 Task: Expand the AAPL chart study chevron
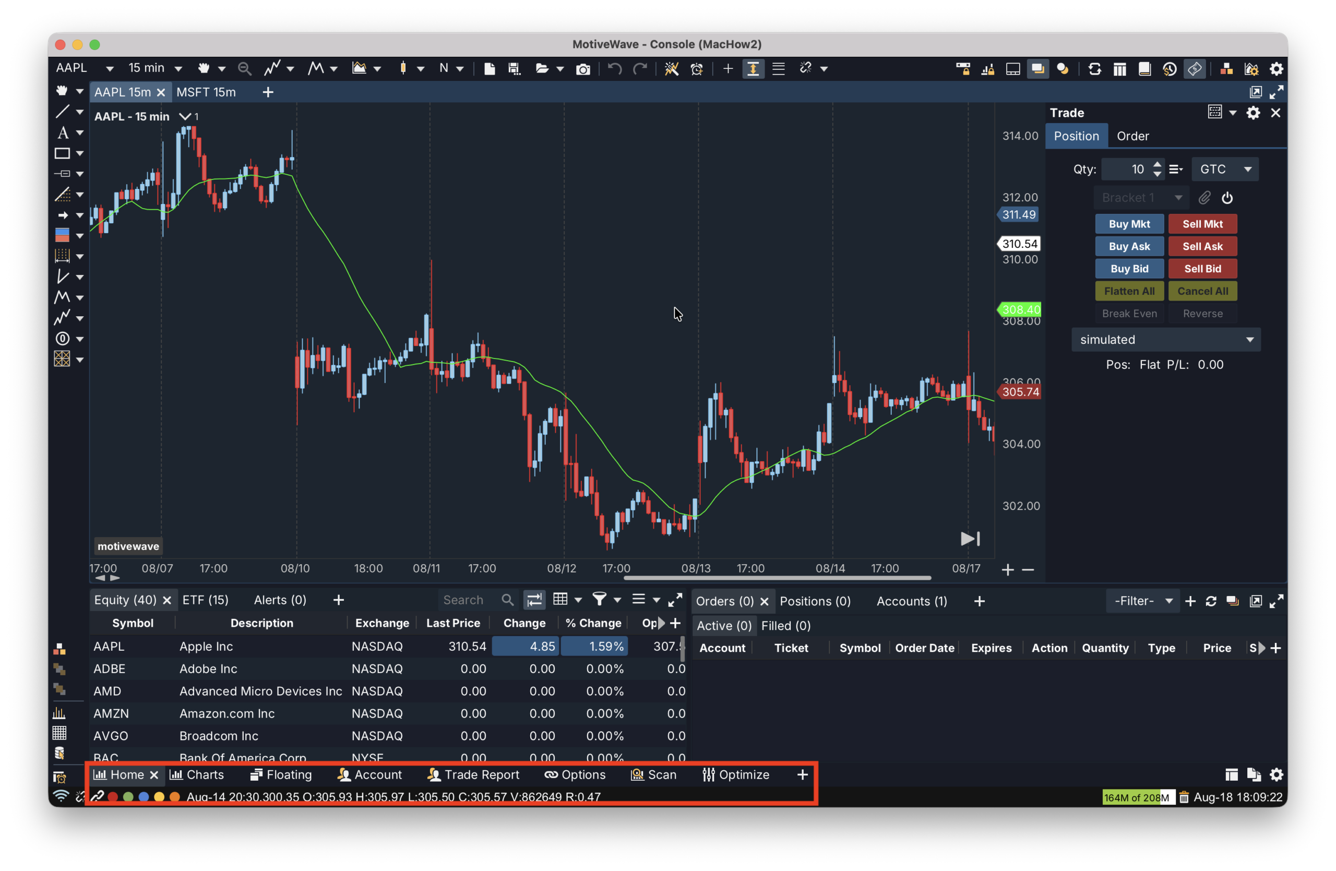[x=185, y=116]
